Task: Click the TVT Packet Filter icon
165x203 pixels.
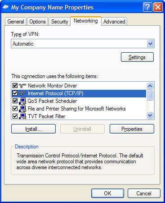Action: tap(22, 116)
